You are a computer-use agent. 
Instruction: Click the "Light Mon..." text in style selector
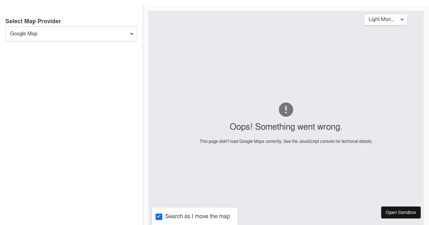(381, 20)
